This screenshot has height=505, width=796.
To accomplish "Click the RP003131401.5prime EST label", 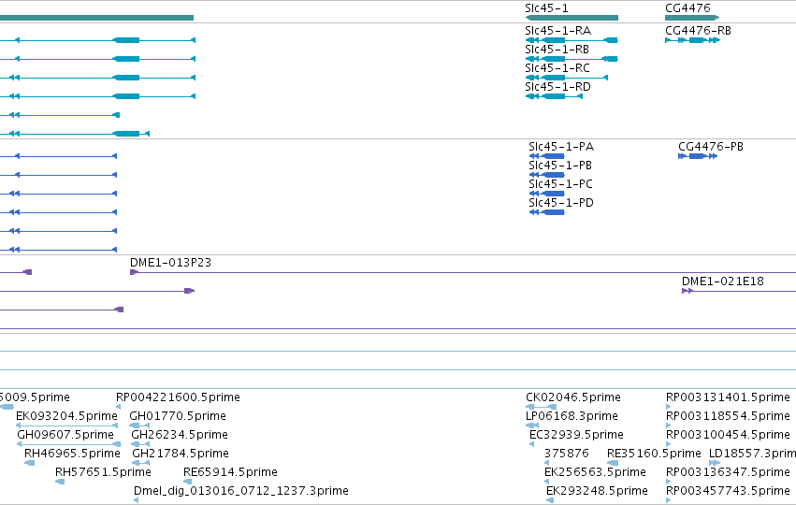I will [728, 397].
